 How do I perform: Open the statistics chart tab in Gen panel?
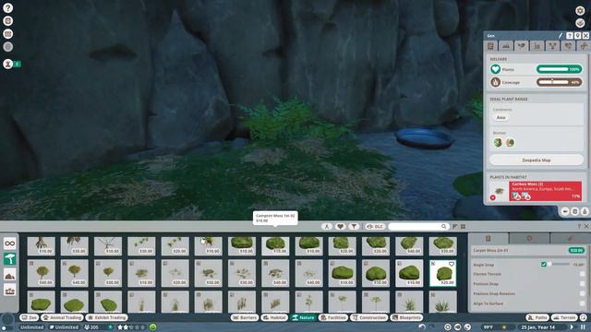(537, 46)
